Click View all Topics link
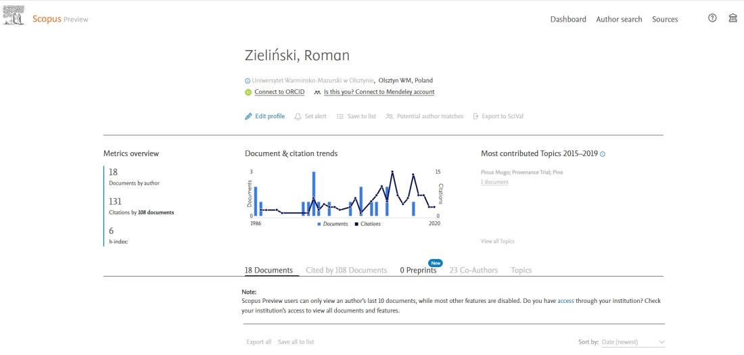Screen dimensions: 744x355 [x=497, y=241]
